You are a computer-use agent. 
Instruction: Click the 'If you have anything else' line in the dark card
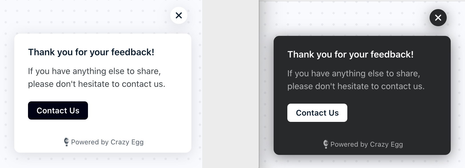pos(354,73)
